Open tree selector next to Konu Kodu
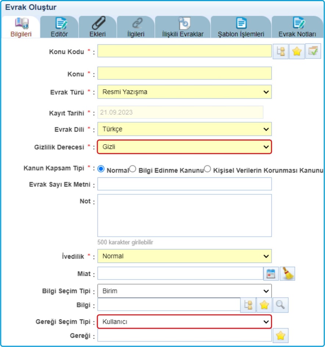Image resolution: width=325 pixels, height=347 pixels. click(x=281, y=52)
